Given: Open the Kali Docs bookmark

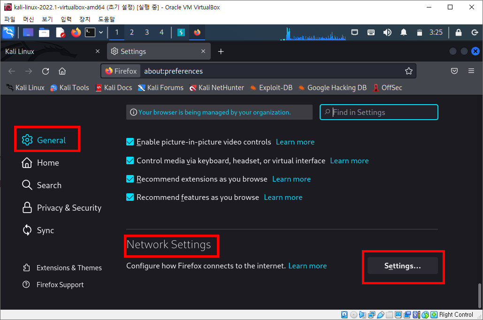Looking at the screenshot, I should (114, 88).
